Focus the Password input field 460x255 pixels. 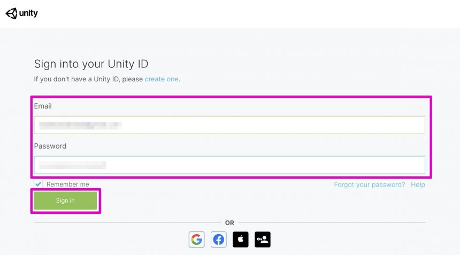tap(229, 165)
